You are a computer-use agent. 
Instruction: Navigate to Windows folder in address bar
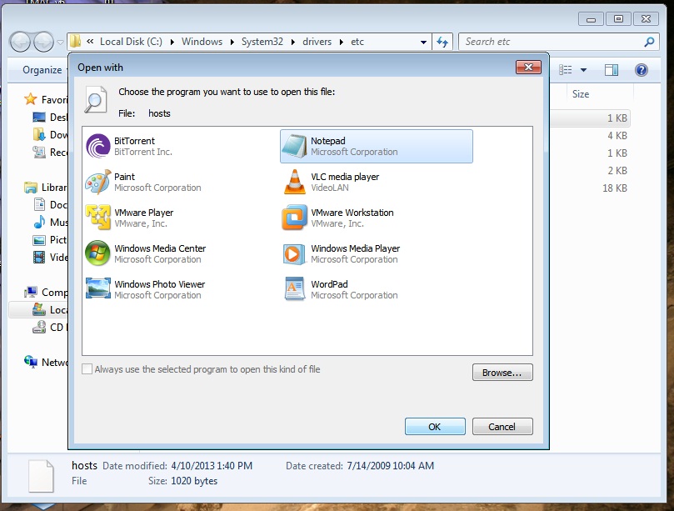point(202,42)
